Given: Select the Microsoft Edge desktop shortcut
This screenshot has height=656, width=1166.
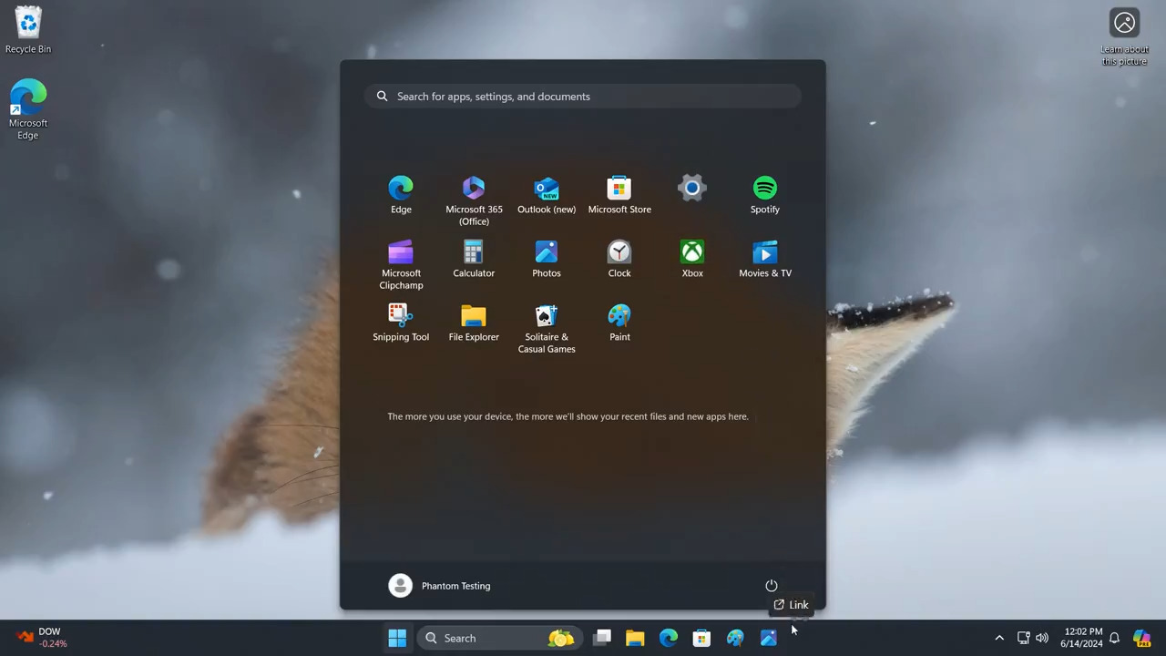Looking at the screenshot, I should point(28,109).
